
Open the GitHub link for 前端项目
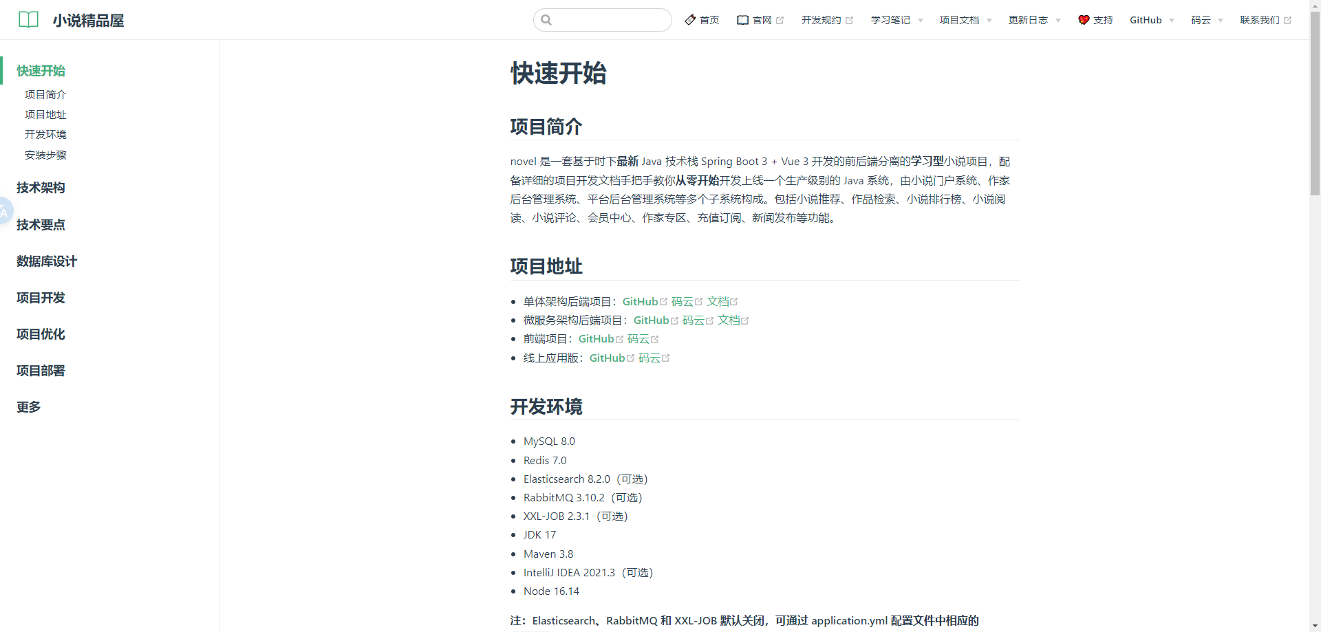click(597, 338)
